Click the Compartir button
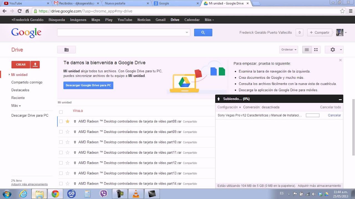Screen dimensions: 355x199 click(x=319, y=33)
